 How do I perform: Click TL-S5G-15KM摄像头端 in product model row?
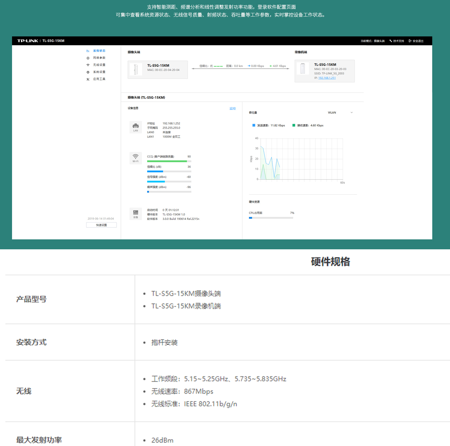tap(186, 294)
